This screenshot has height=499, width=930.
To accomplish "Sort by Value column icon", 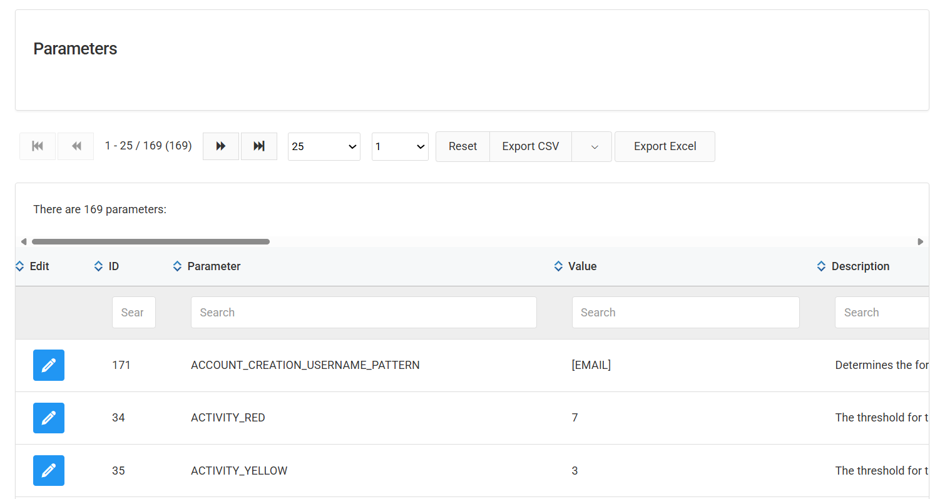I will 558,266.
